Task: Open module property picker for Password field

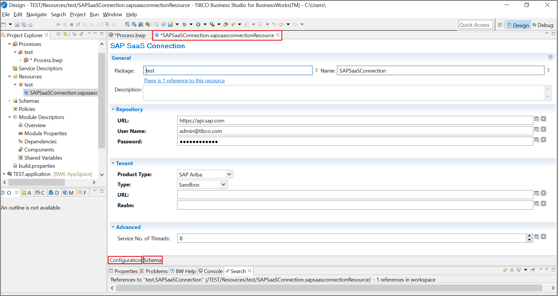Action: (x=537, y=140)
